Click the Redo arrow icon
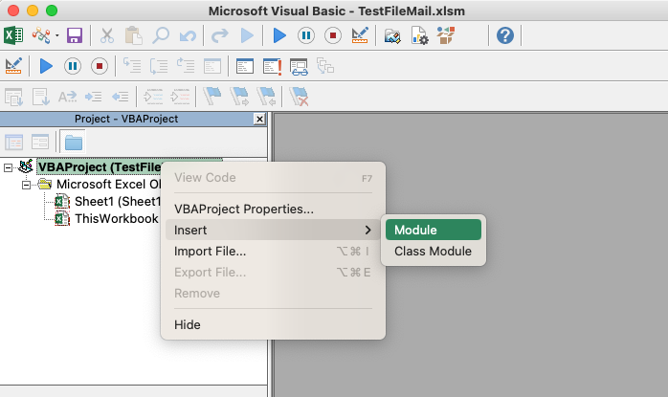668x397 pixels. [220, 35]
